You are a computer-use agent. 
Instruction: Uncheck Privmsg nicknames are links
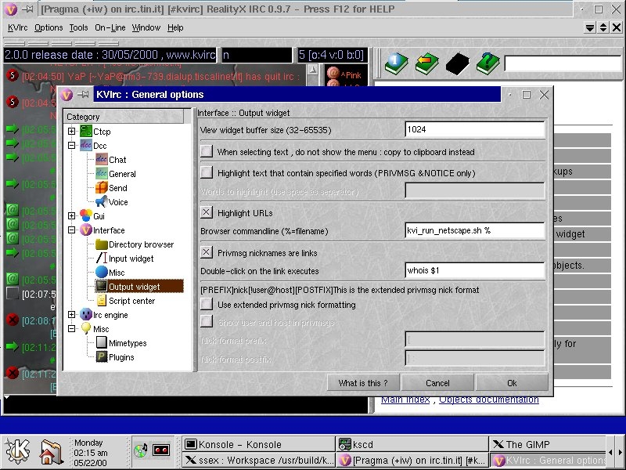pos(207,252)
